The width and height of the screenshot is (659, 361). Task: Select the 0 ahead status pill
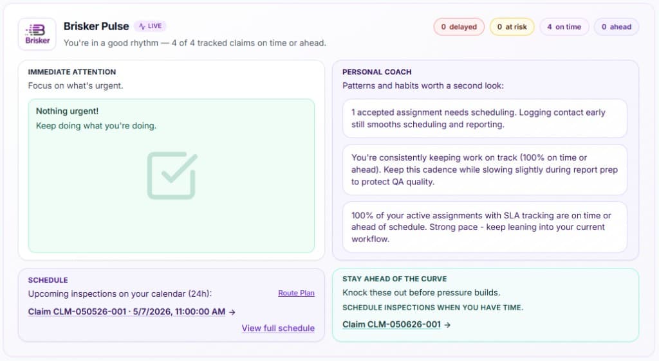point(616,27)
